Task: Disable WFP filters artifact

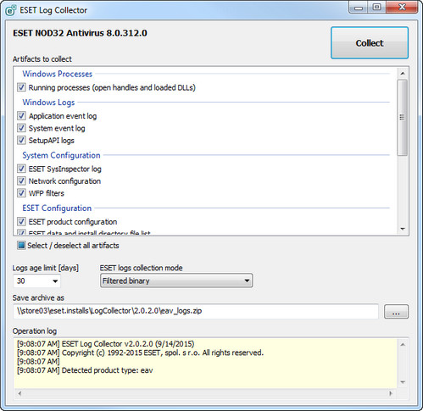Action: click(x=21, y=193)
